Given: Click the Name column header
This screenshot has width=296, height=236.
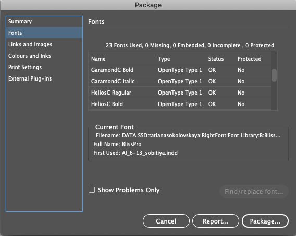Looking at the screenshot, I should click(98, 59).
